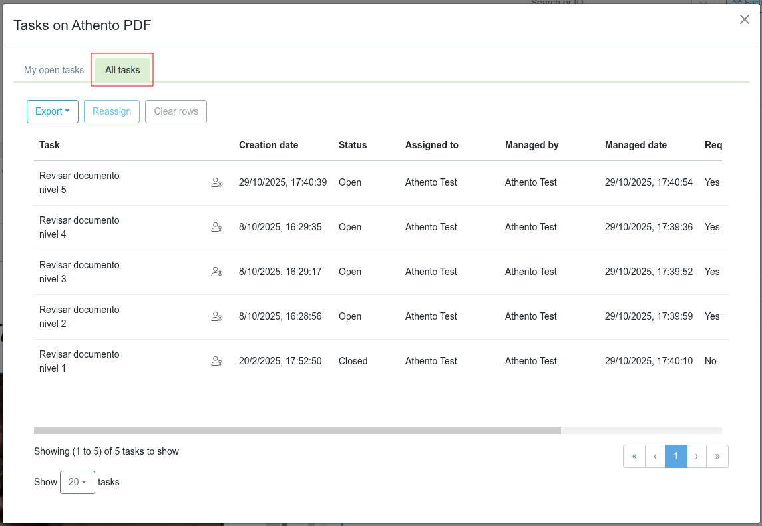Screen dimensions: 762x526
Task: Select the All tasks tab
Action: [x=122, y=70]
